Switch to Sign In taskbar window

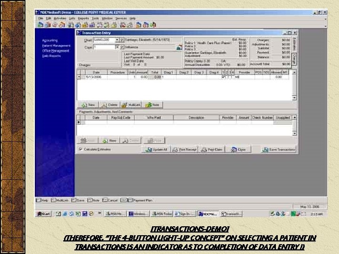[x=185, y=214]
